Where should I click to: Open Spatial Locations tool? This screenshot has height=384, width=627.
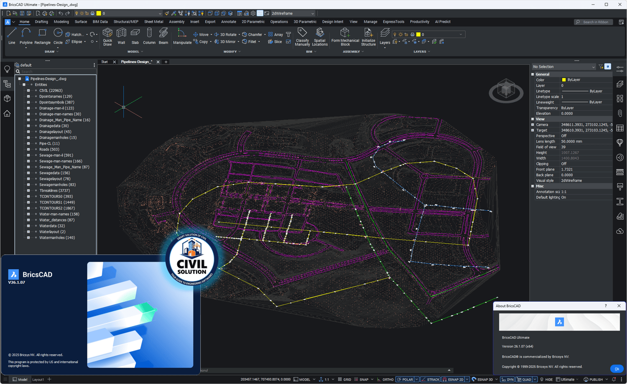click(320, 37)
